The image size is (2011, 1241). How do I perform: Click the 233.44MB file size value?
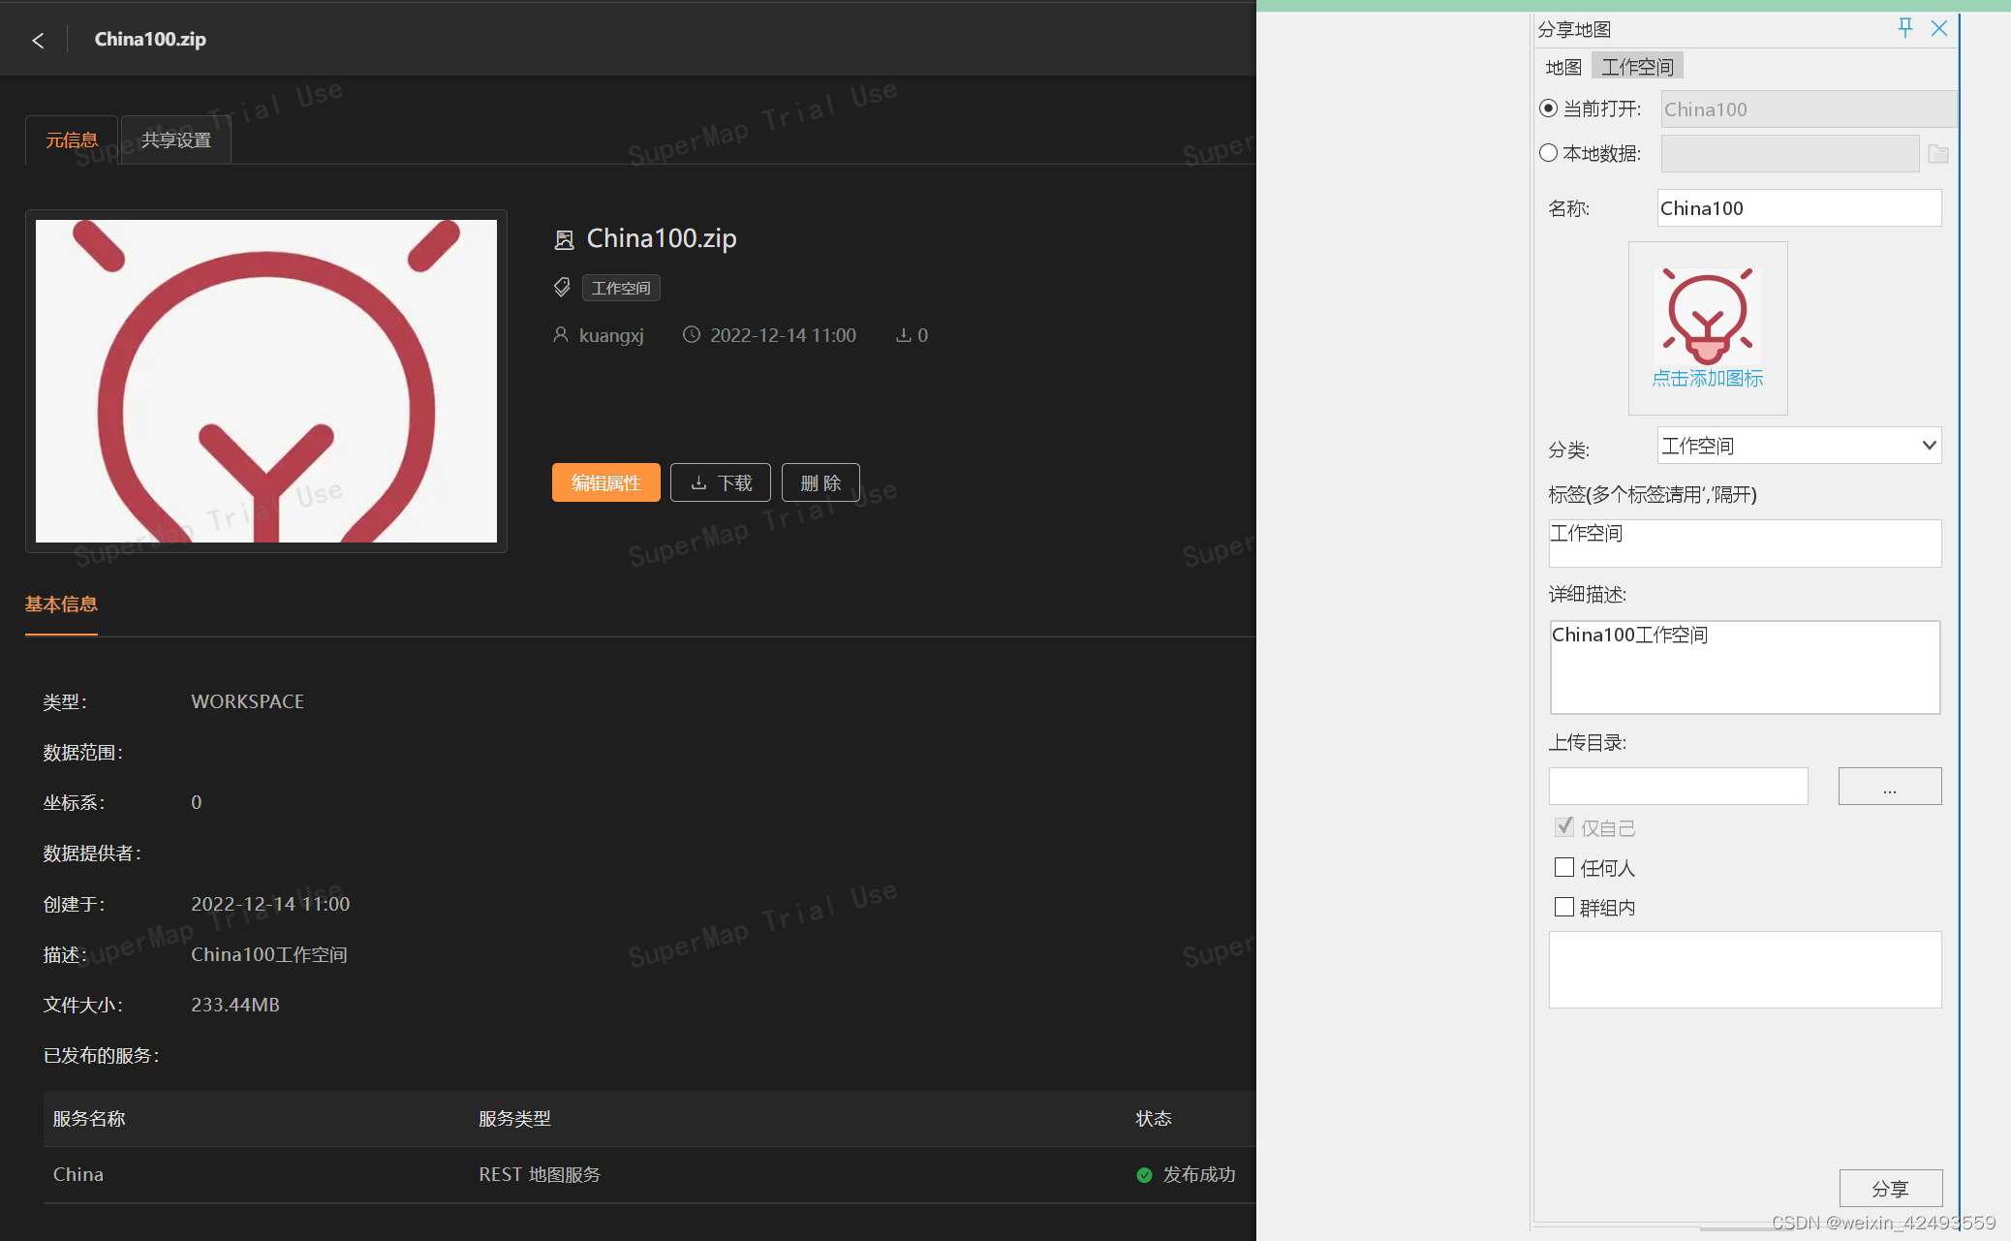[x=235, y=1005]
